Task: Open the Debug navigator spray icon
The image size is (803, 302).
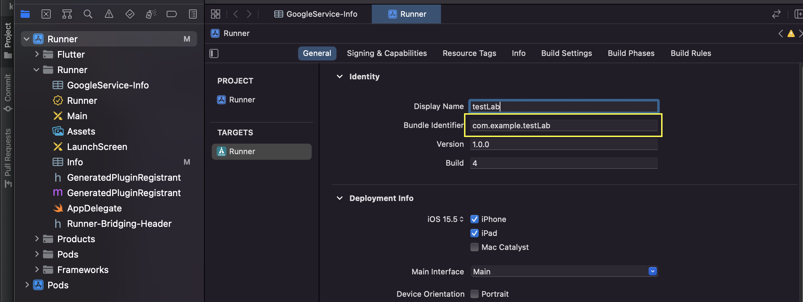Action: [x=151, y=14]
